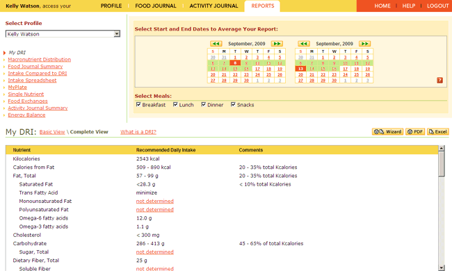Click the Comments column header
452x271 pixels.
tap(251, 150)
